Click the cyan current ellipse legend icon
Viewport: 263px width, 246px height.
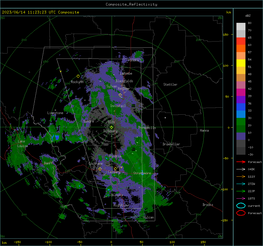point(241,206)
